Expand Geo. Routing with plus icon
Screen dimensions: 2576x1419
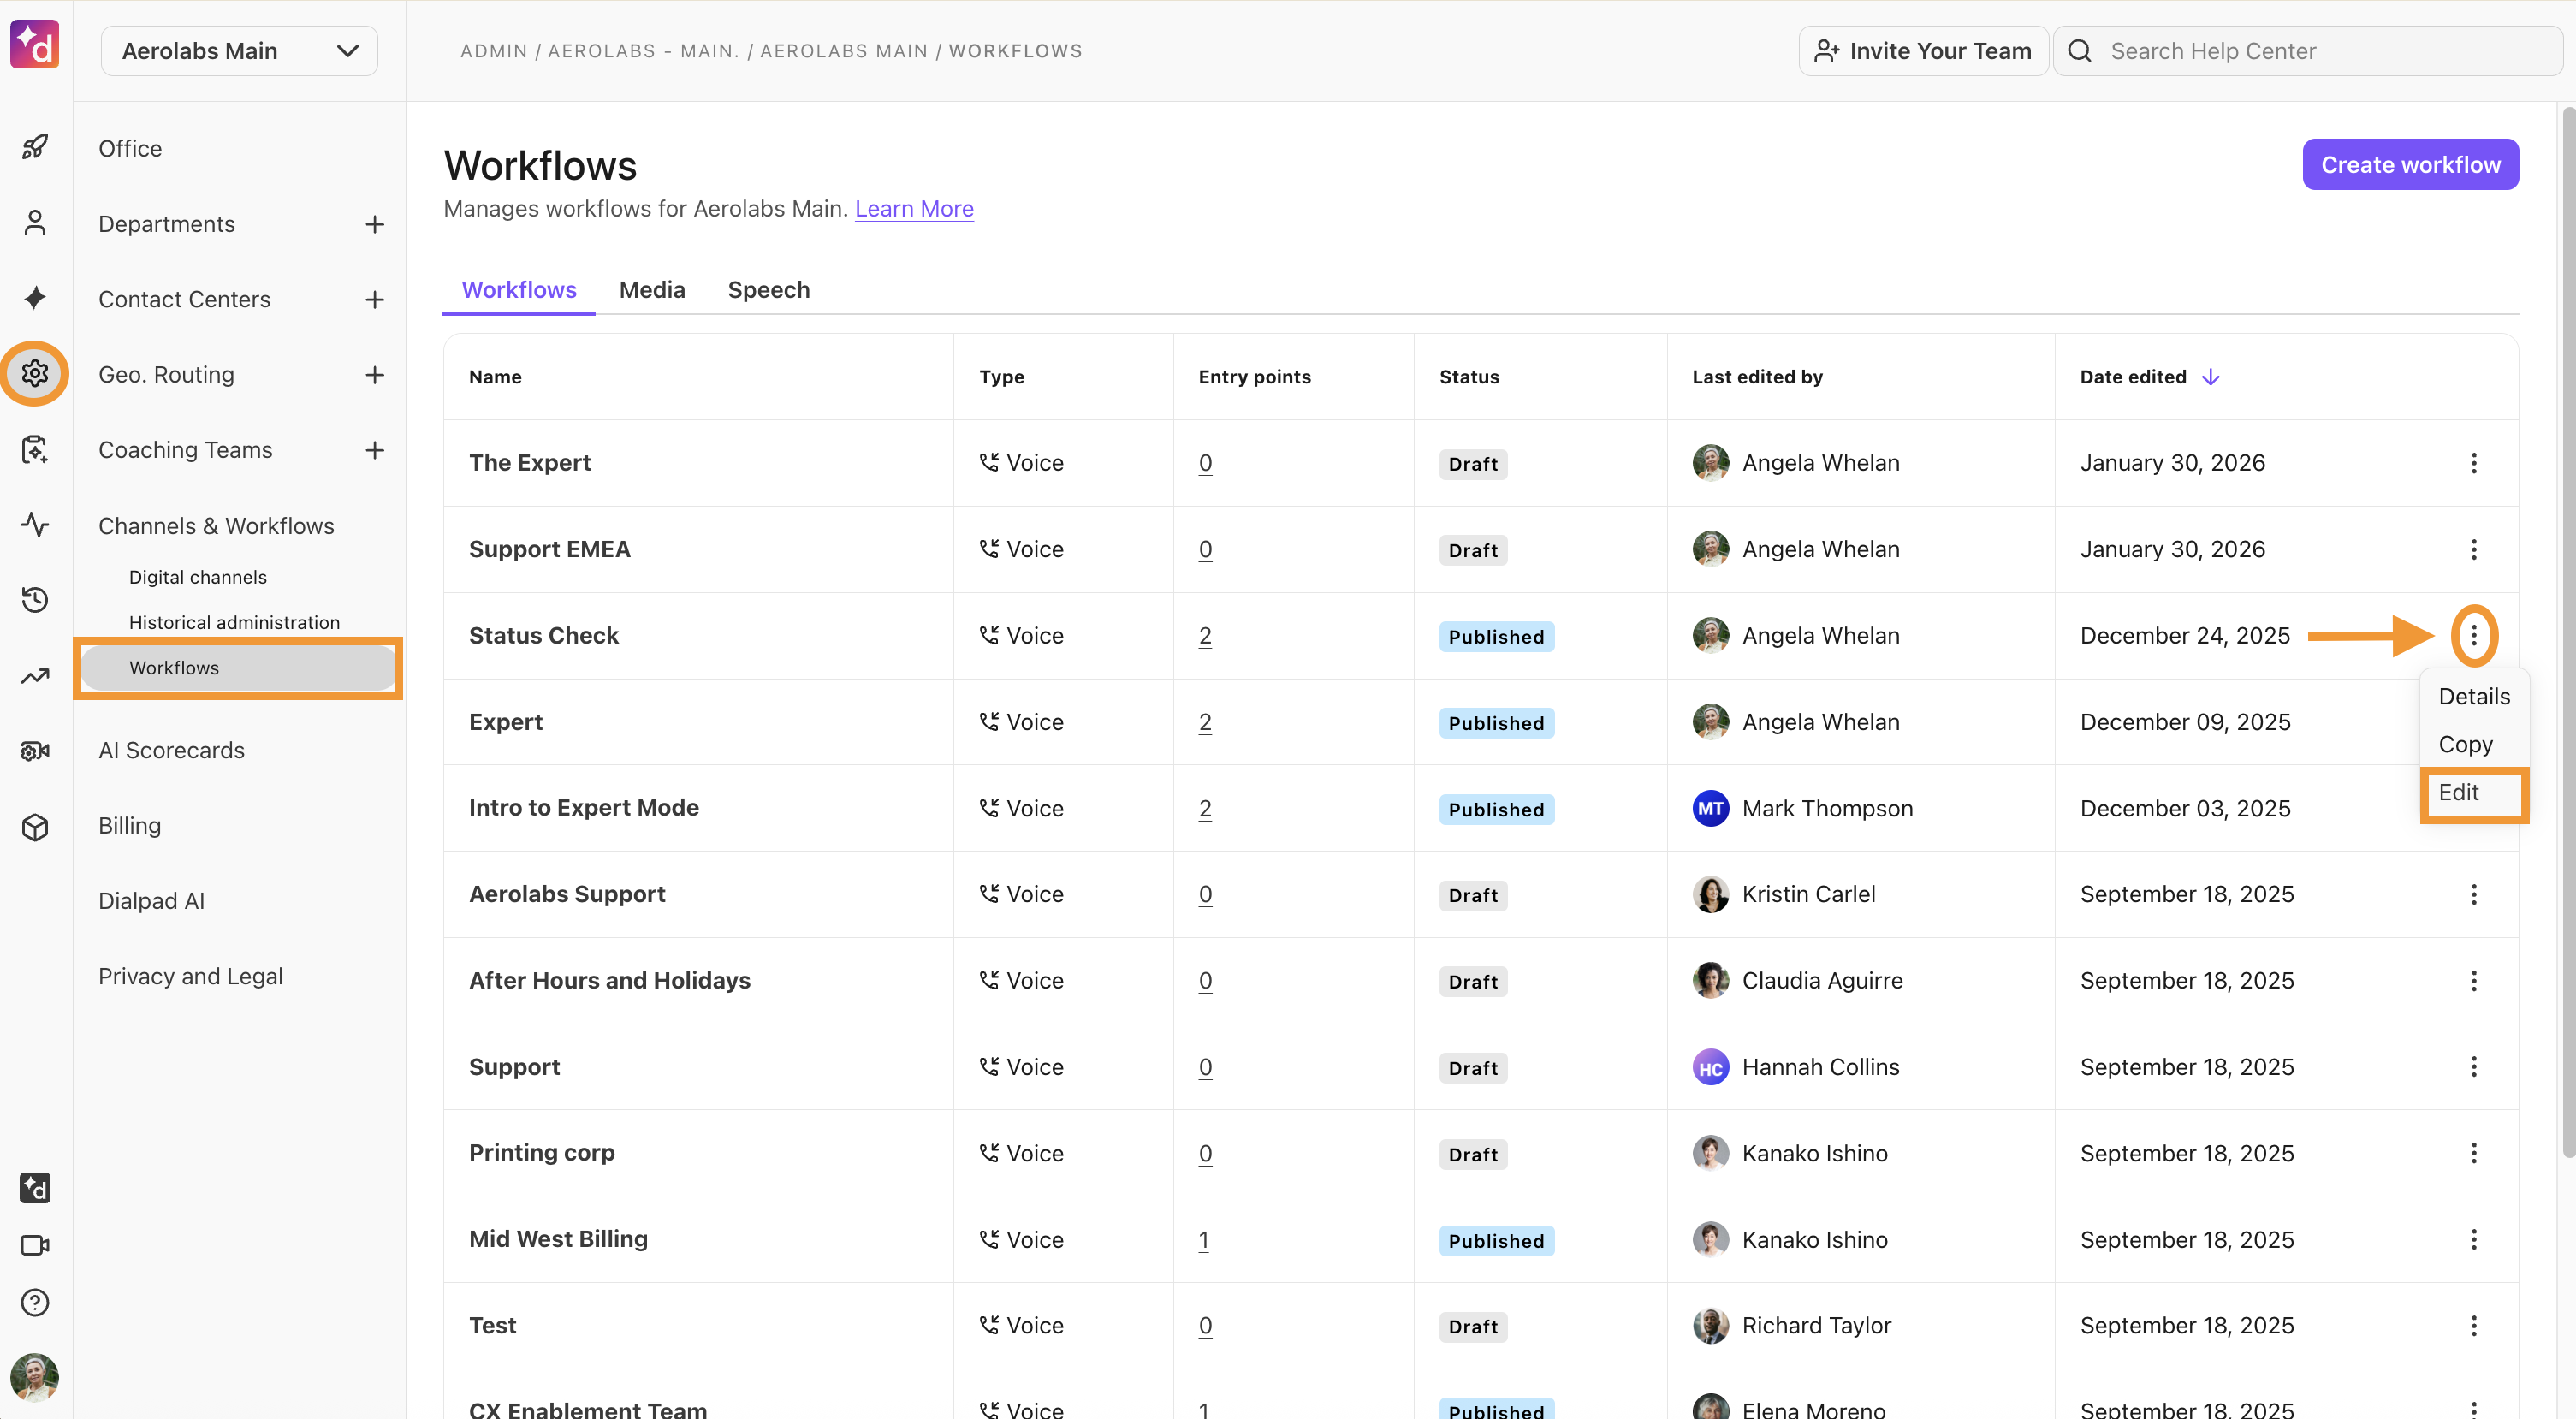coord(375,374)
